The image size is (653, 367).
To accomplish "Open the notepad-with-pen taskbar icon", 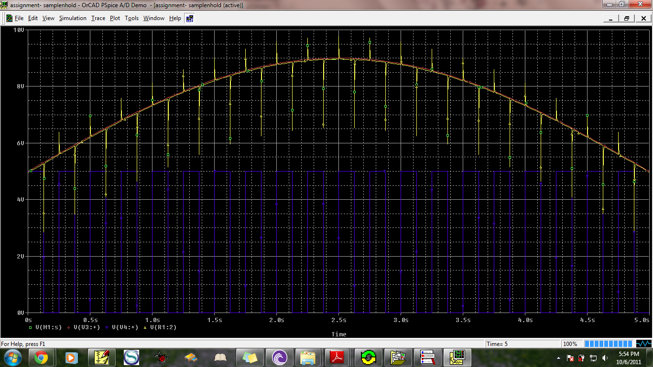I will point(102,357).
